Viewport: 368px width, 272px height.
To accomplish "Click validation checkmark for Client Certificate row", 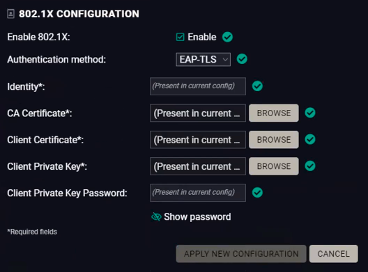I will 310,139.
